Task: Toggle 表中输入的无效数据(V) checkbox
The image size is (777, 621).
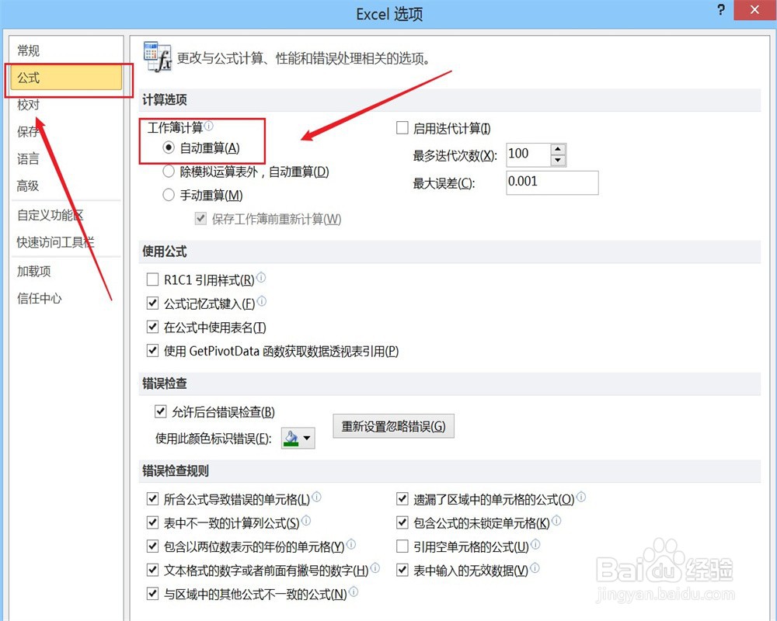Action: point(402,570)
